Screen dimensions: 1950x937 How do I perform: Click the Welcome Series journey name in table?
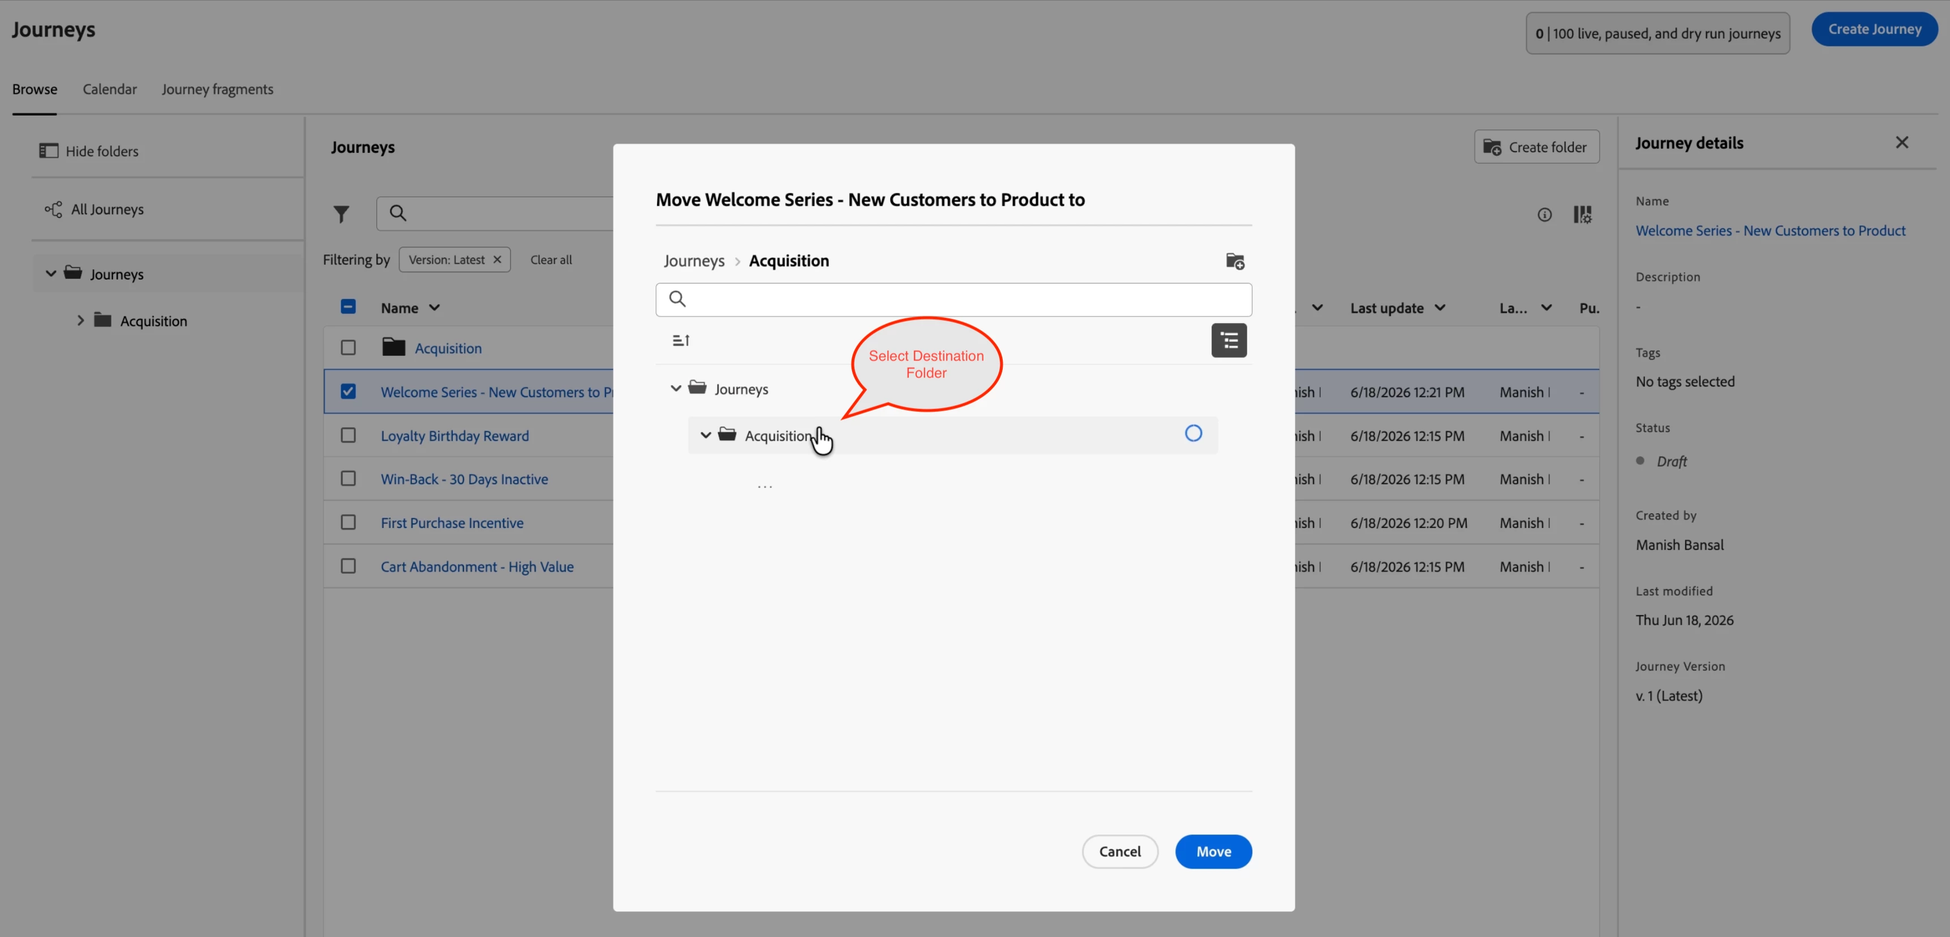tap(497, 392)
